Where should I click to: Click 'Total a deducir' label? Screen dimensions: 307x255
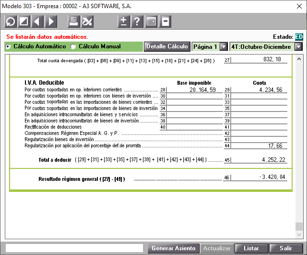click(x=55, y=160)
